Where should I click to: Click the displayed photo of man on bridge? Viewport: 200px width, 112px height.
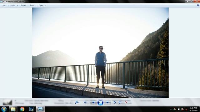click(x=100, y=53)
